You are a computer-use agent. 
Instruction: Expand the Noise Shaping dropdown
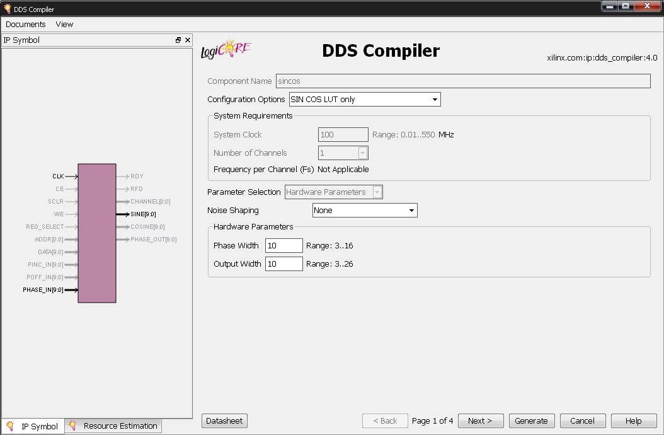tap(365, 211)
